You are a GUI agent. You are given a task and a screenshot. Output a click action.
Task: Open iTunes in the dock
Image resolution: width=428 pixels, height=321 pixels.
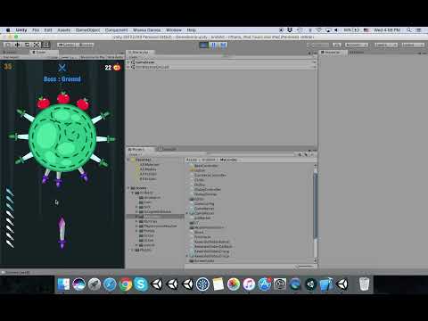point(249,284)
